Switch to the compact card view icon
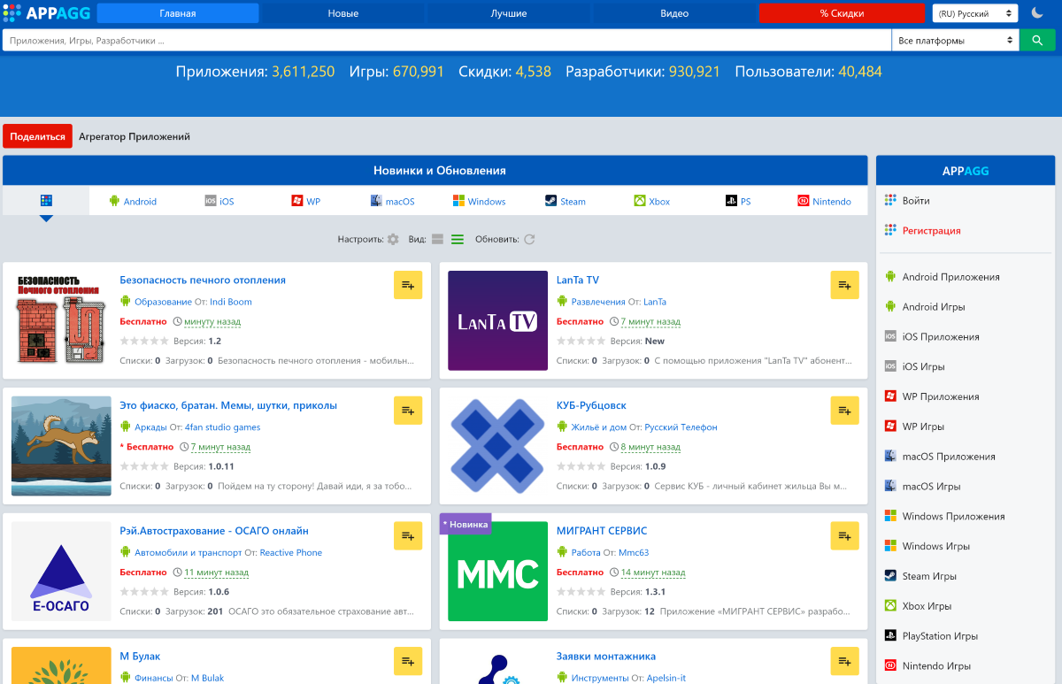The image size is (1062, 684). point(437,239)
